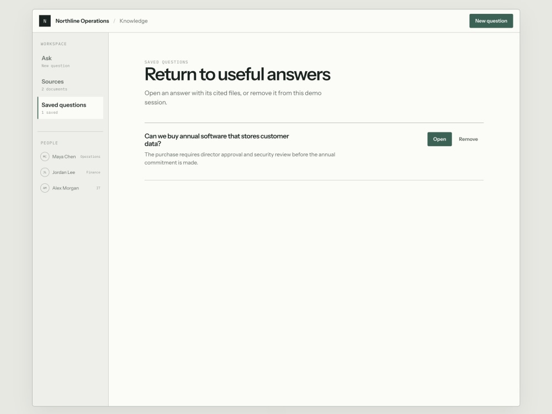
Task: Click Jordan Lee's JL avatar
Action: [45, 172]
